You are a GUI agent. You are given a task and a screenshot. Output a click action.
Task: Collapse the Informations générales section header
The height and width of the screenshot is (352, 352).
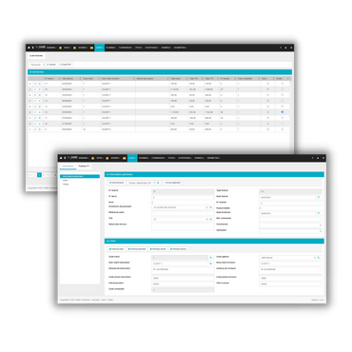[x=214, y=174]
